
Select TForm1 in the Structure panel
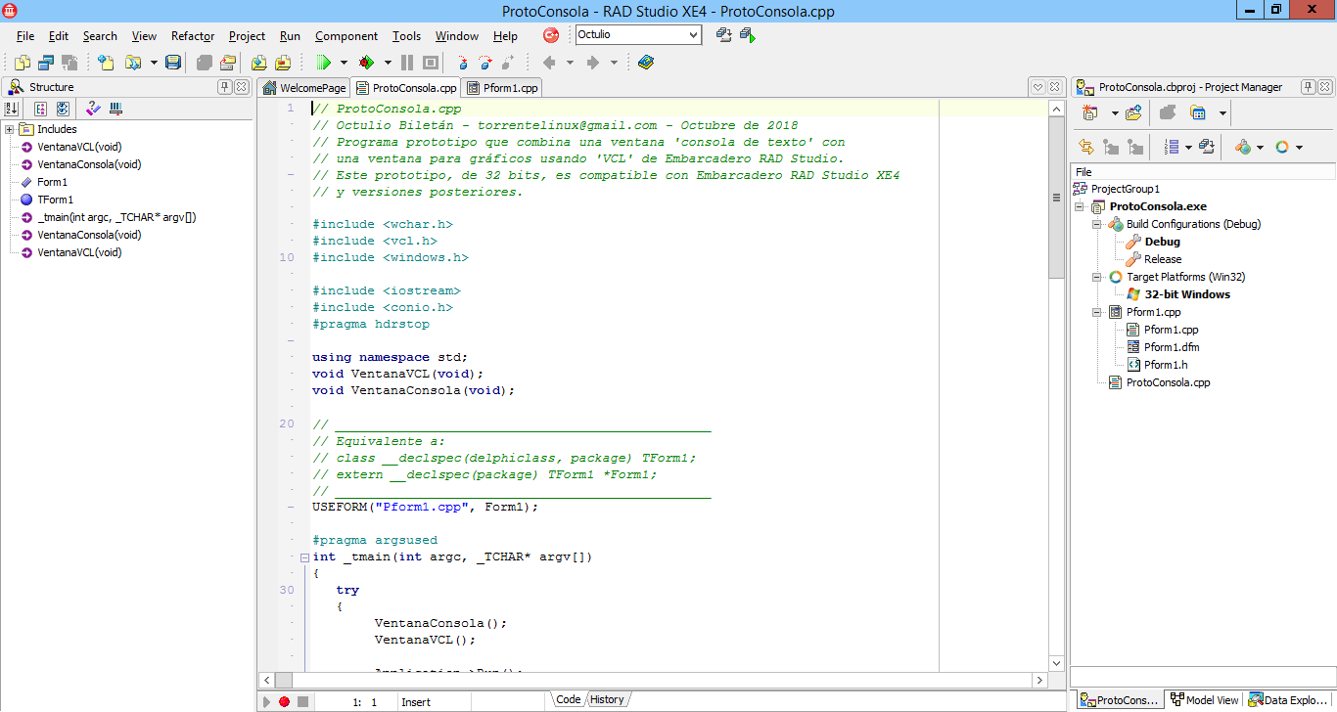click(x=55, y=200)
